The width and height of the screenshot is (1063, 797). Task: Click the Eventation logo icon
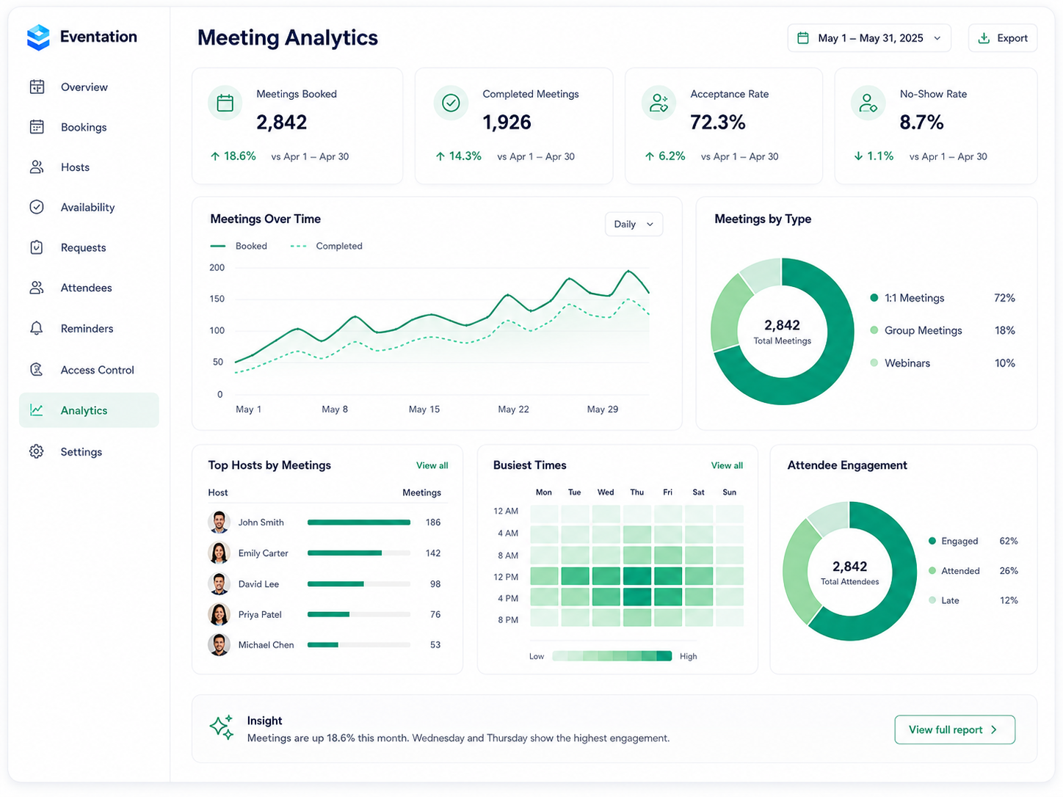[x=38, y=37]
